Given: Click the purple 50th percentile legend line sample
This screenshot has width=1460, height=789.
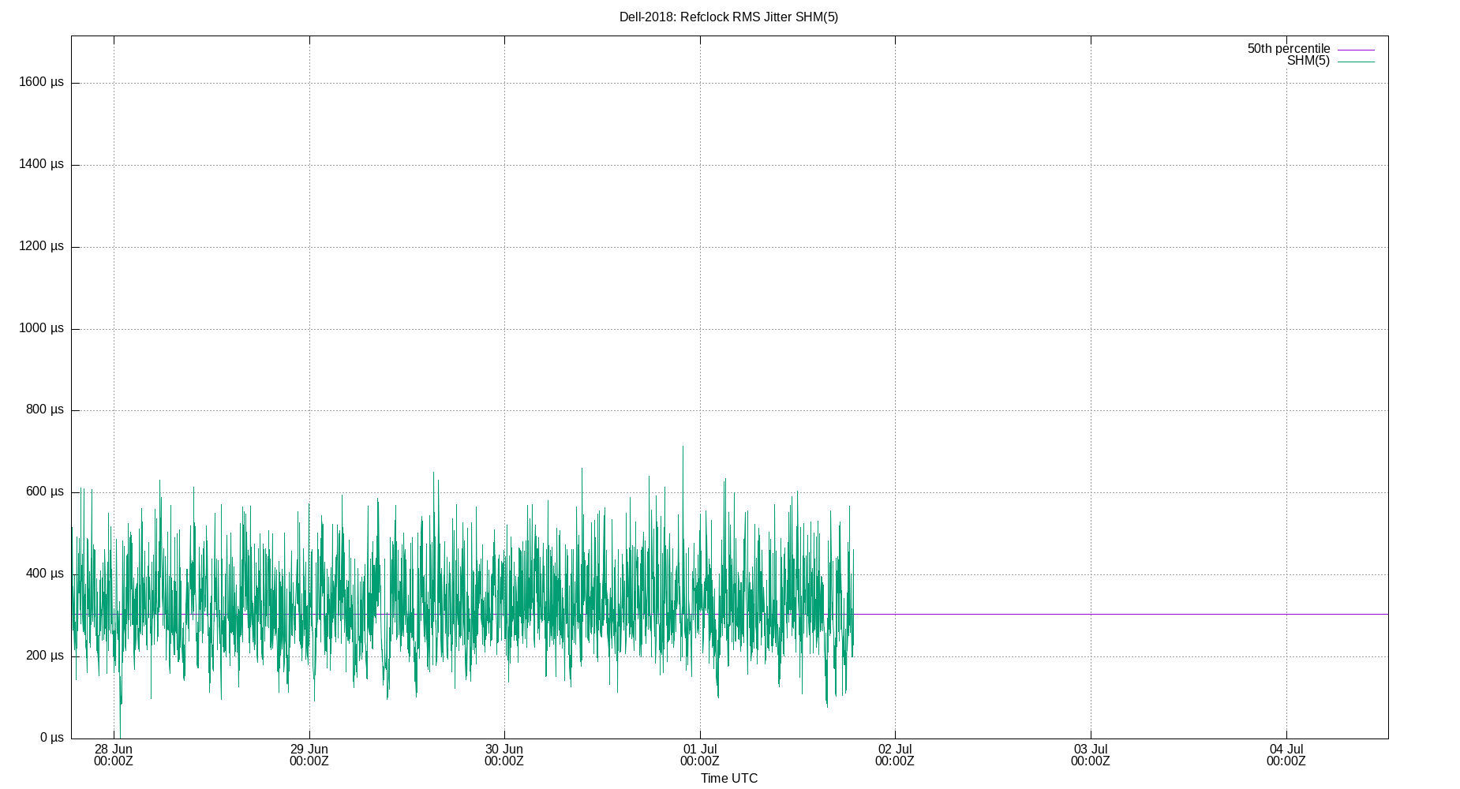Looking at the screenshot, I should click(1356, 50).
